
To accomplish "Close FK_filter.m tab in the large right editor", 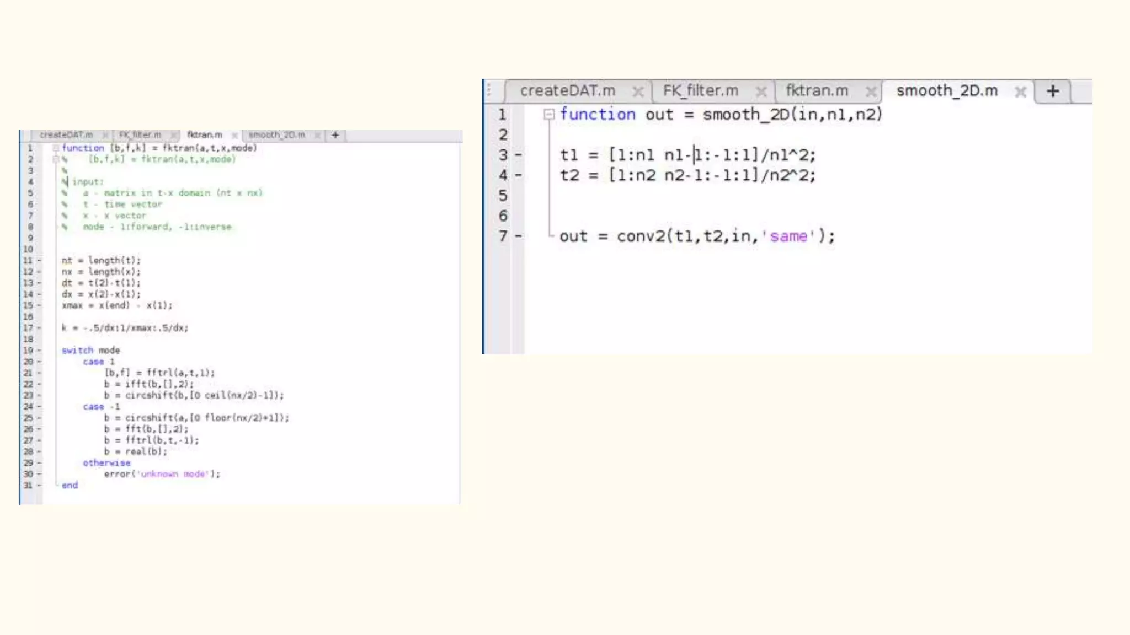I will pyautogui.click(x=761, y=92).
